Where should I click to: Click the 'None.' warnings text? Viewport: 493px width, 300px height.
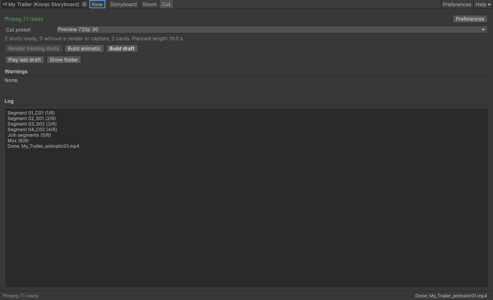coord(12,80)
